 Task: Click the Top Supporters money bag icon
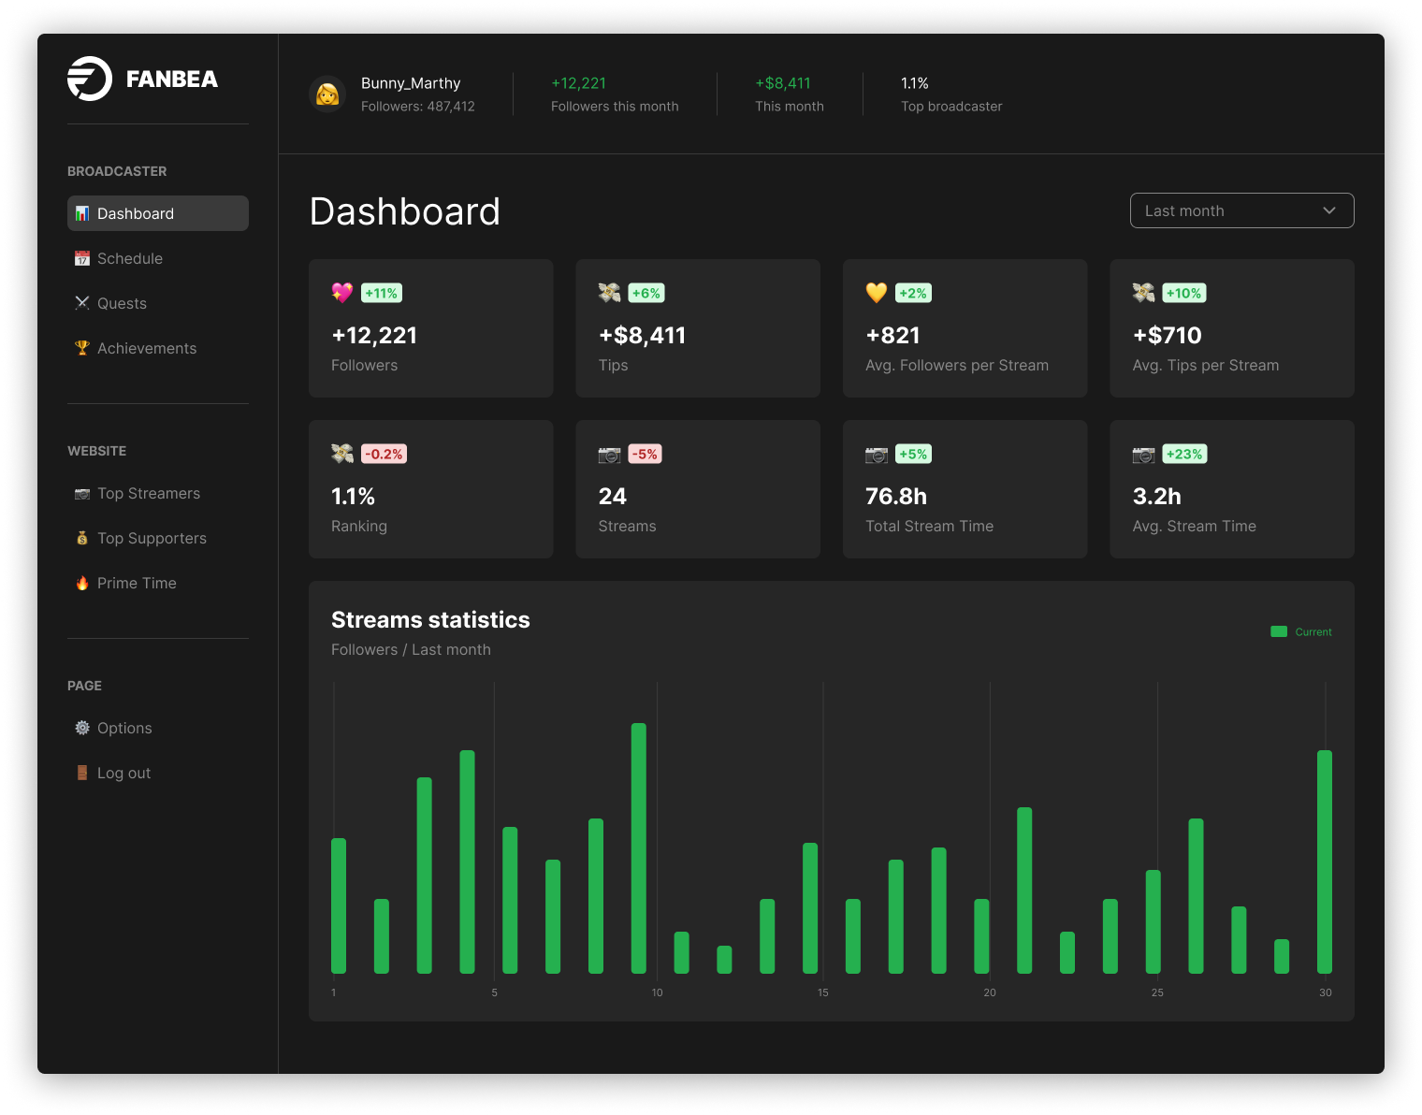pos(82,538)
